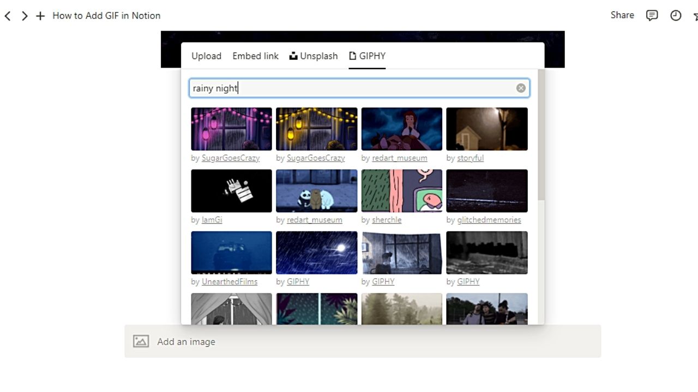Select the panda rainy GIF thumbnail
The height and width of the screenshot is (392, 698).
[316, 191]
